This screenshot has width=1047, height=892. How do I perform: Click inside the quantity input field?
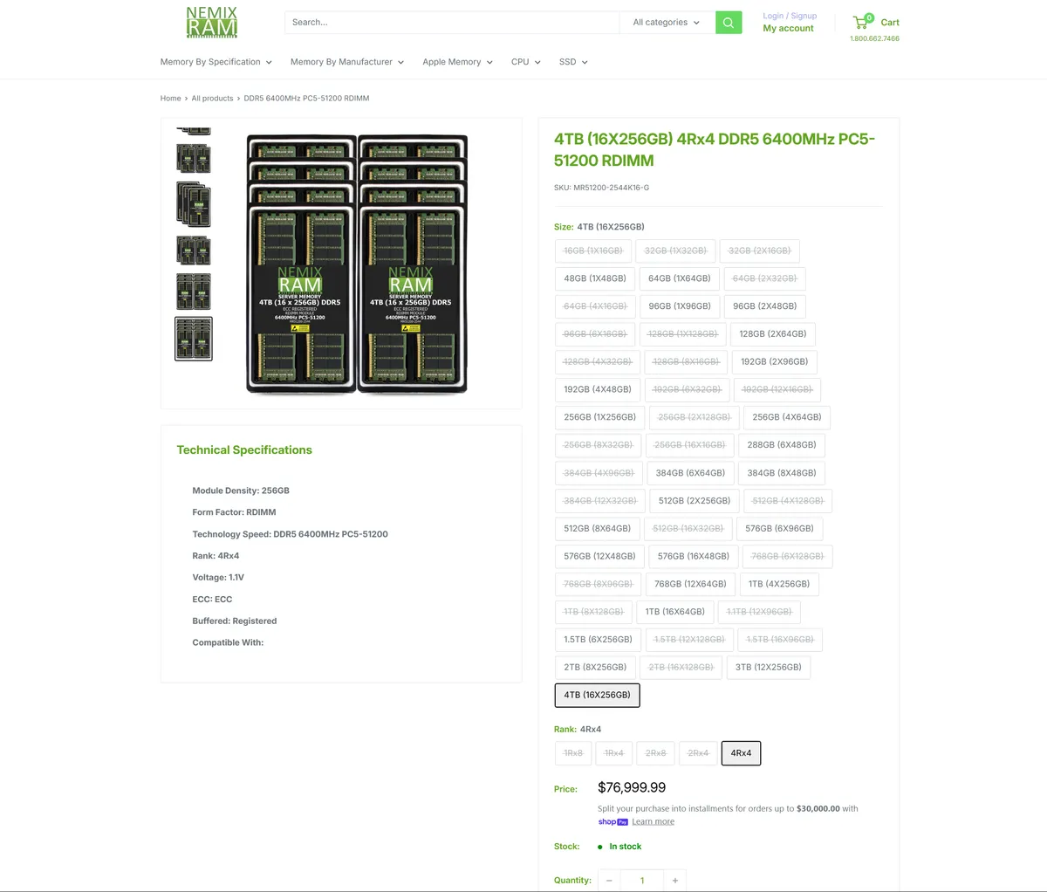pyautogui.click(x=642, y=880)
